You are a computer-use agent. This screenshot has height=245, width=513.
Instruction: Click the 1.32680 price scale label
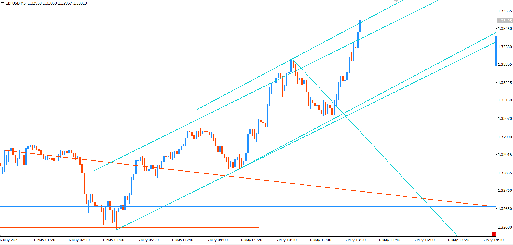(505, 209)
